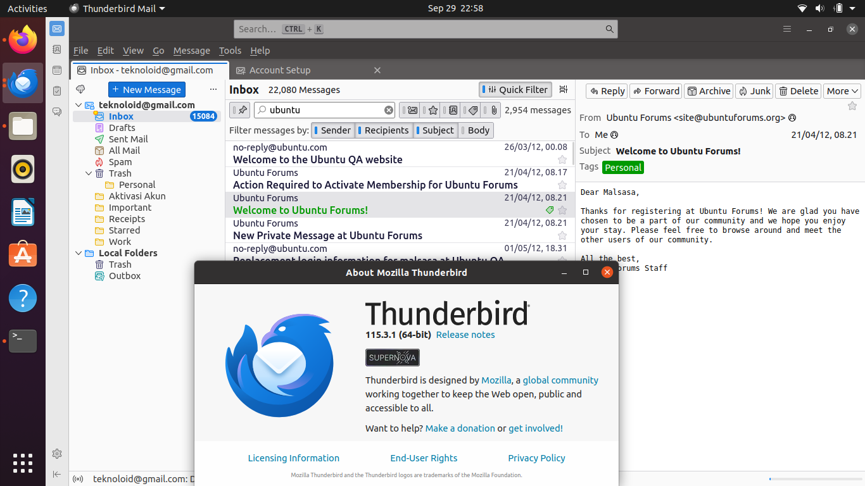Clear the ubuntu search text
This screenshot has width=865, height=486.
(x=389, y=110)
